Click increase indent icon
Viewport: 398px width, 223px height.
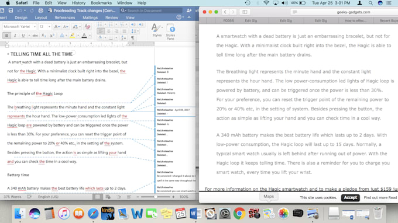point(141,25)
